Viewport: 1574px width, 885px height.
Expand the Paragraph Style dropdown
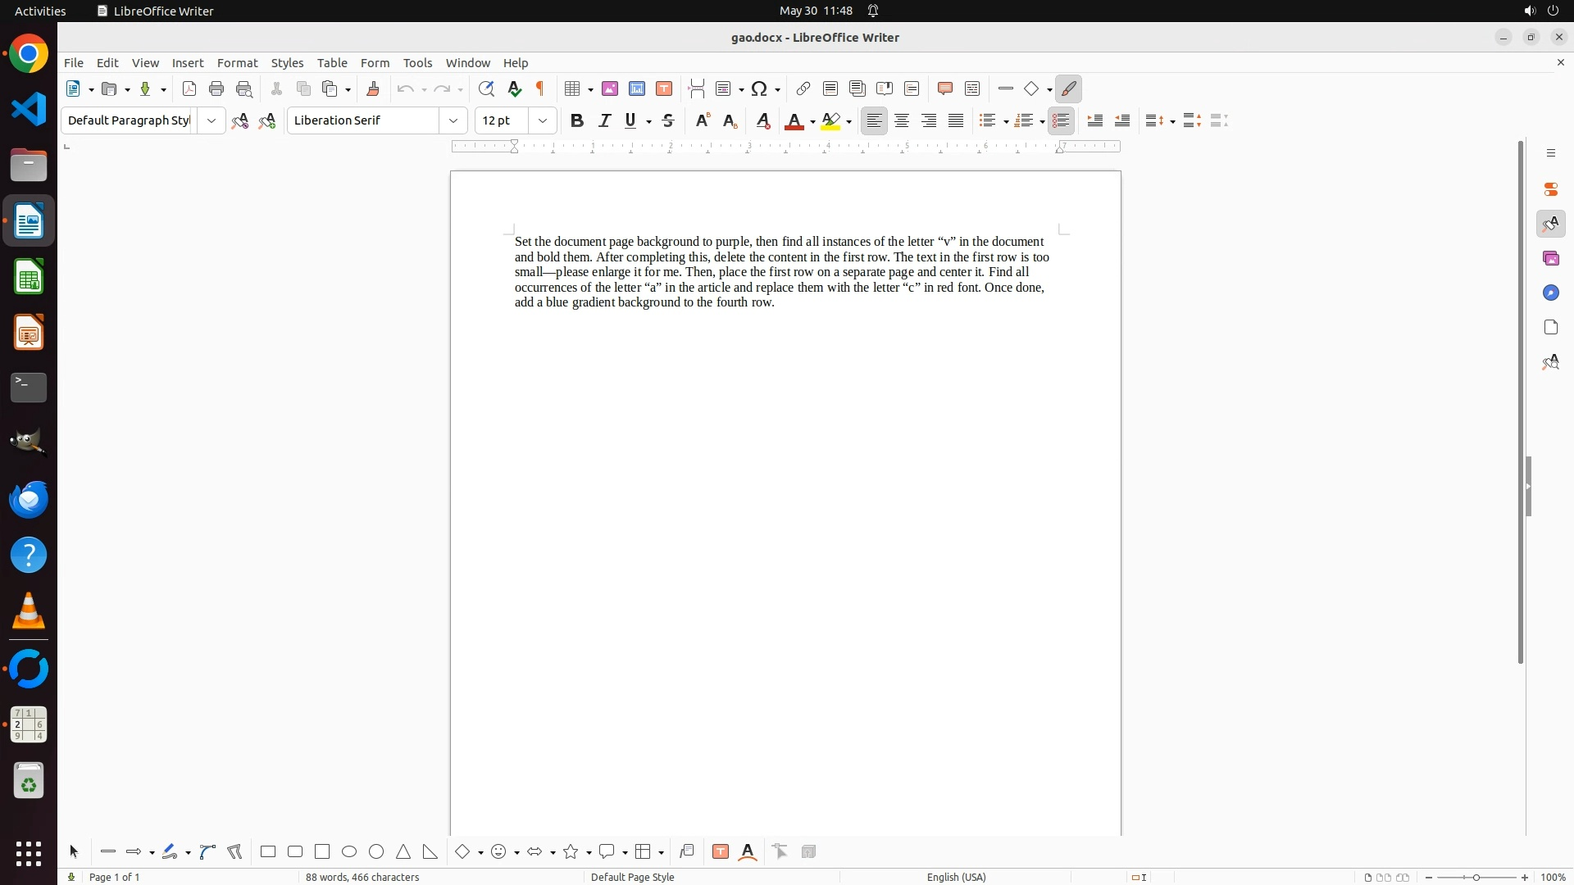click(212, 120)
